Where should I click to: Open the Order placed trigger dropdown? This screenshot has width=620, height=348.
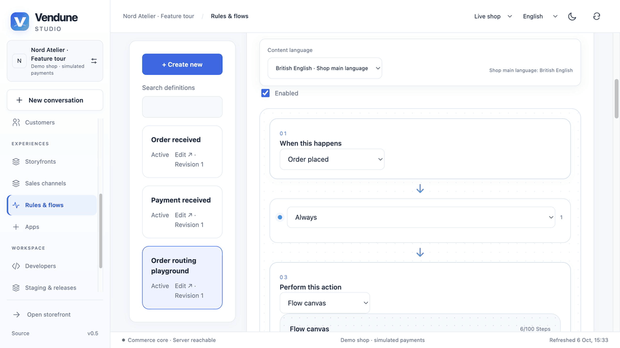coord(332,159)
